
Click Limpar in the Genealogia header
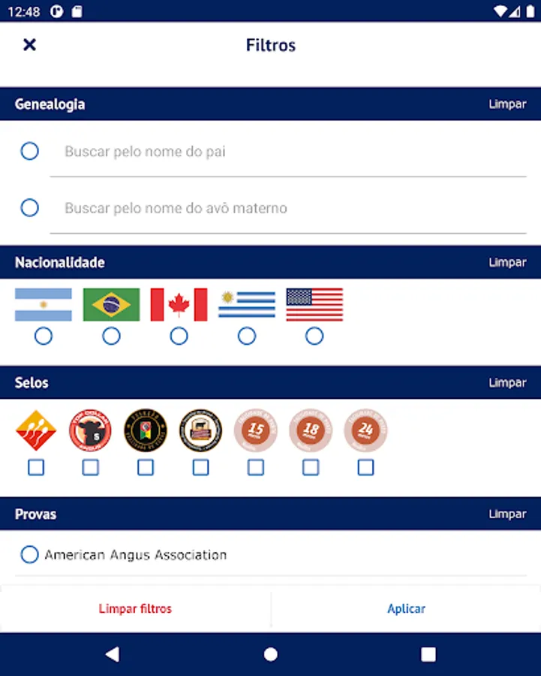(507, 104)
